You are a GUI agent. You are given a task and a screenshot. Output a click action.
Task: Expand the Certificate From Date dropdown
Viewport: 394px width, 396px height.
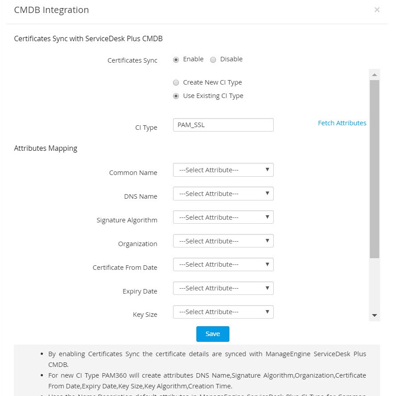tap(223, 264)
